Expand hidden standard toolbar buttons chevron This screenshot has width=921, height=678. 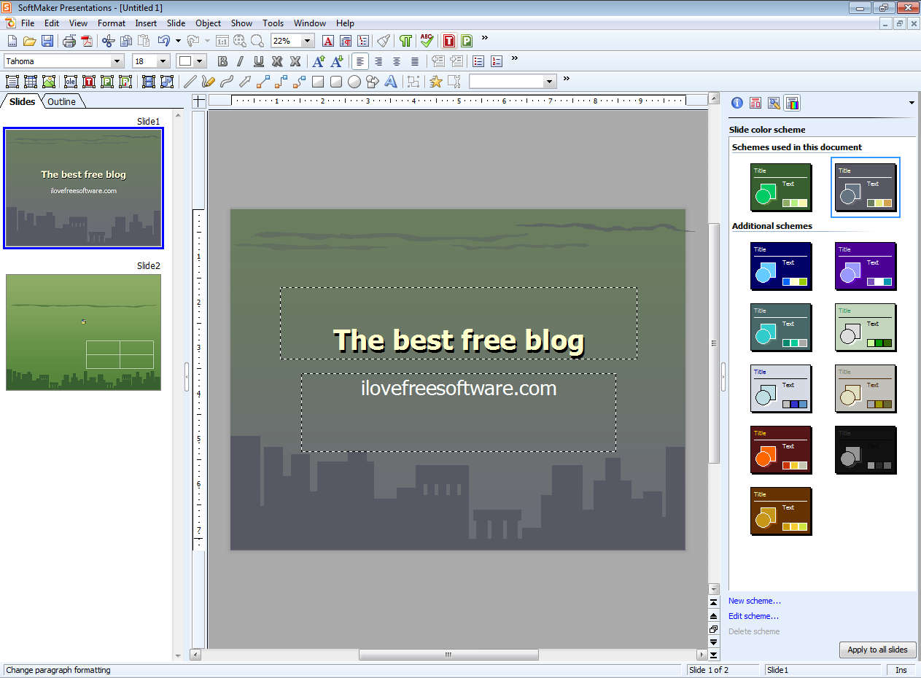[x=485, y=38]
